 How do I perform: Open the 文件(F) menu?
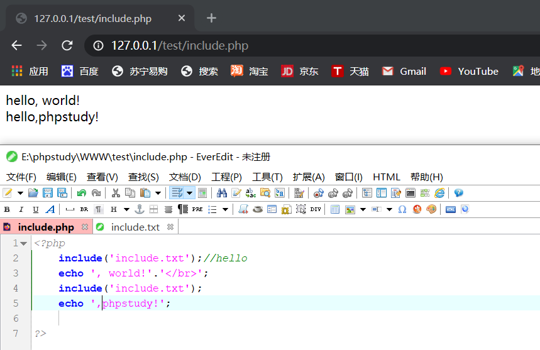coord(21,177)
